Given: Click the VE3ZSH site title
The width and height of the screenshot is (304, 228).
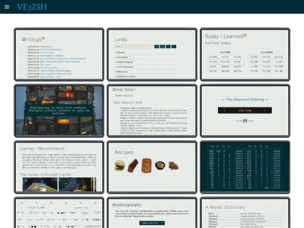Looking at the screenshot, I should [32, 7].
